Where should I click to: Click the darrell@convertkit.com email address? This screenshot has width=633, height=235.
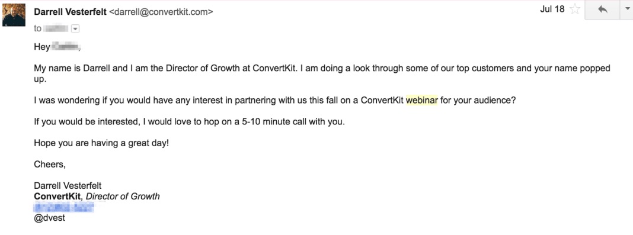(x=161, y=12)
